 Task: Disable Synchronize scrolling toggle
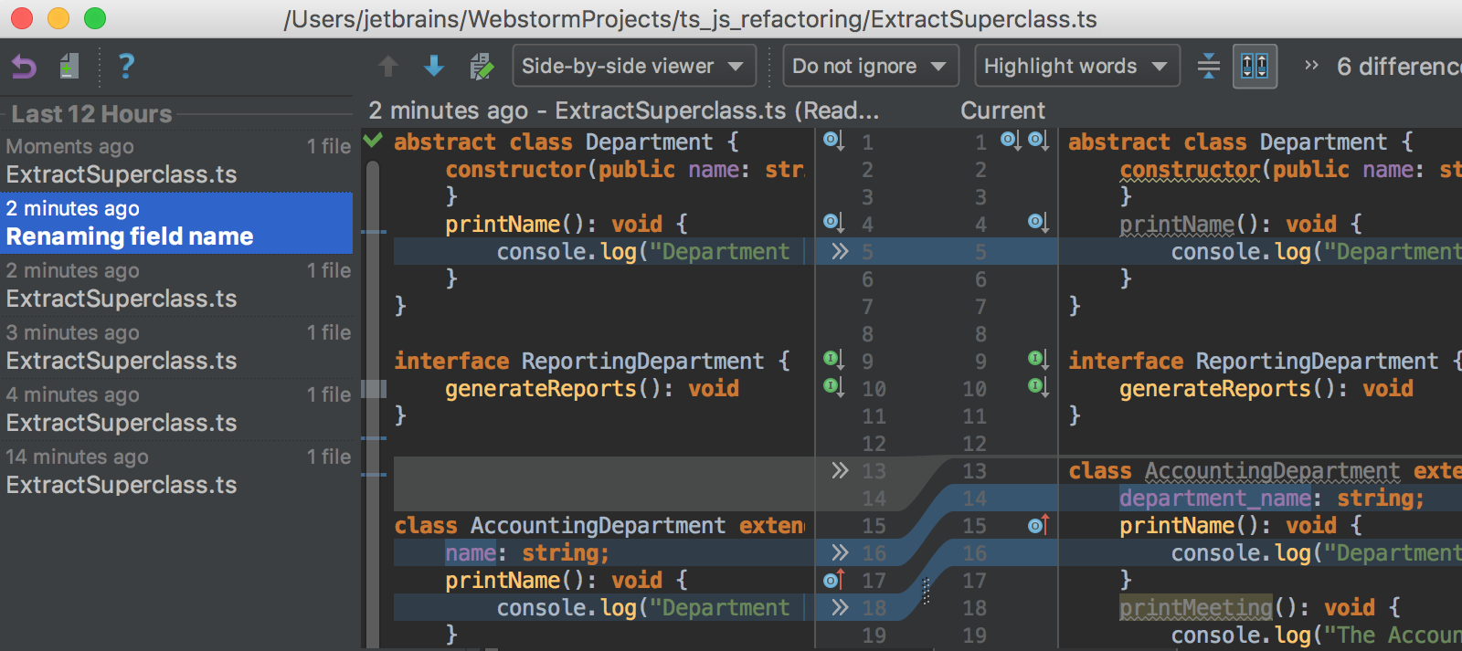pos(1254,67)
